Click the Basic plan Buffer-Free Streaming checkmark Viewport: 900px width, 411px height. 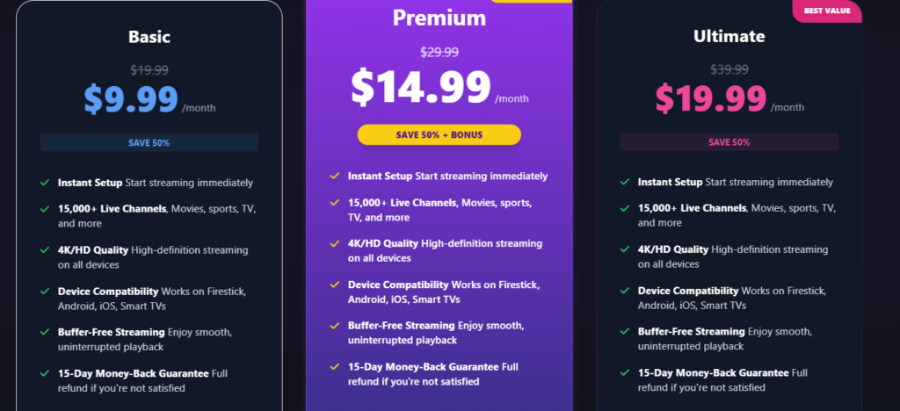click(x=44, y=332)
